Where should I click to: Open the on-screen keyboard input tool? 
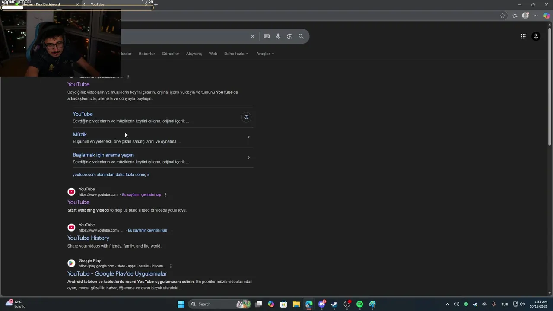267,36
